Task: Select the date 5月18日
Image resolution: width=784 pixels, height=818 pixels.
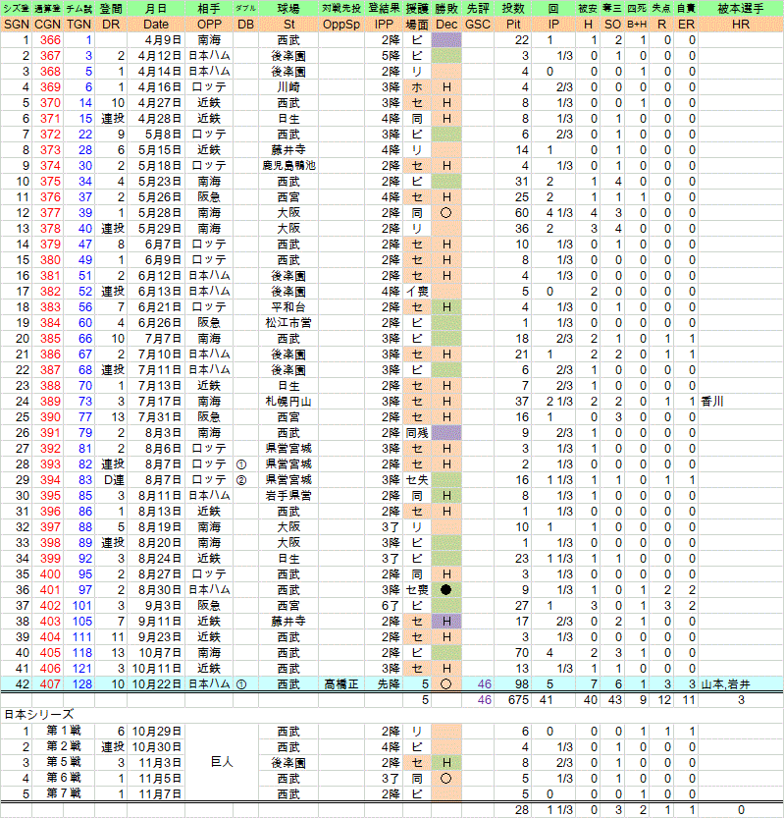Action: 160,166
